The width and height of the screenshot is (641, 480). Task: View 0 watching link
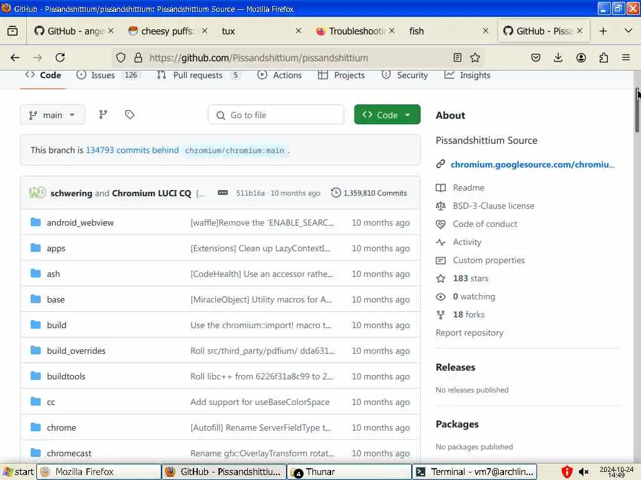tap(474, 296)
